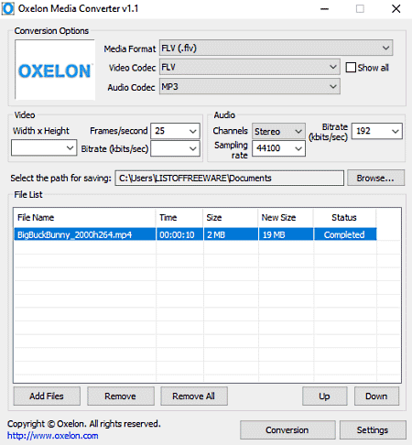Click the OXELON logo image
This screenshot has height=445, width=412.
pos(55,70)
